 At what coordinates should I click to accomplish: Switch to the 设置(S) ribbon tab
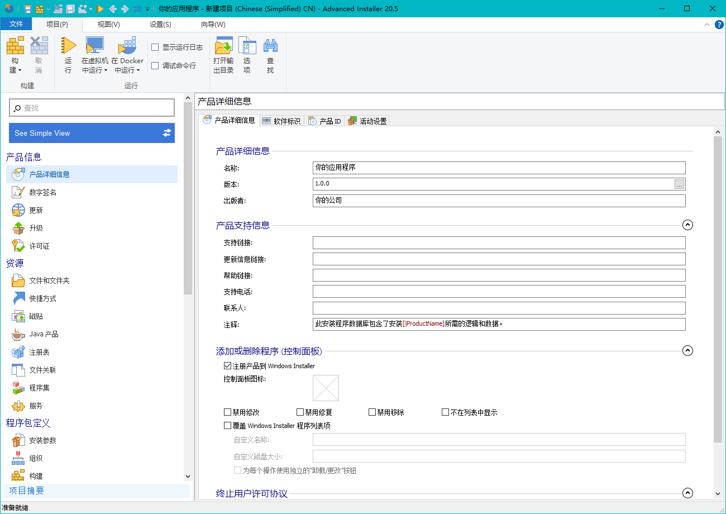160,25
